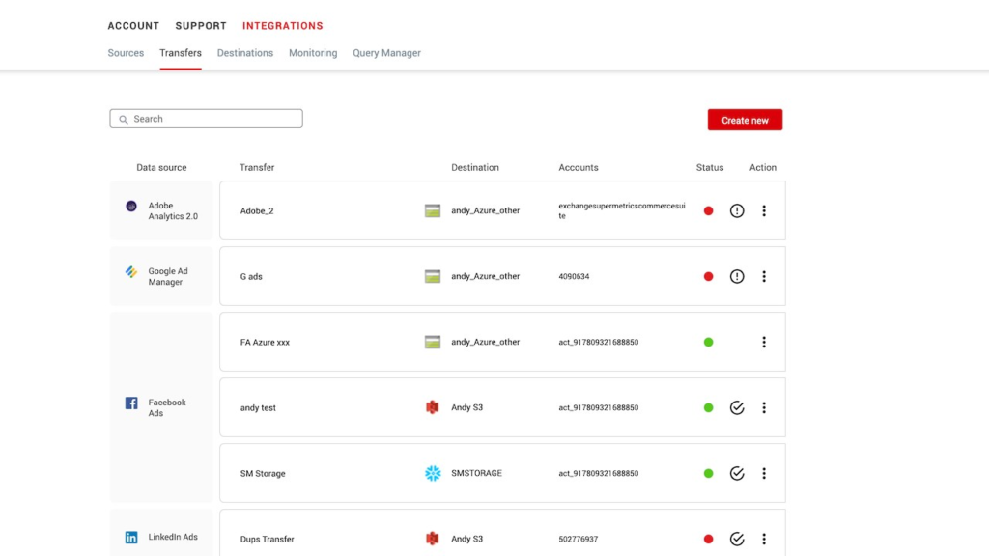989x556 pixels.
Task: Click the red status dot for Adobe_2
Action: (x=708, y=210)
